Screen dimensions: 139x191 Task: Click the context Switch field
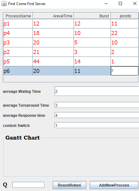point(97,125)
